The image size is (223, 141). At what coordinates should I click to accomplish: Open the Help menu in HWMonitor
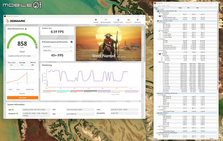[x=168, y=6]
